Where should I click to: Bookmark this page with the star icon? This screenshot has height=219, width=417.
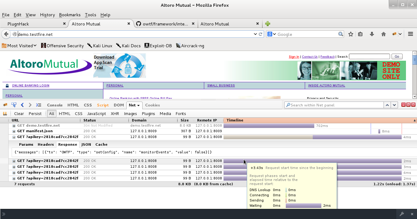click(x=351, y=34)
